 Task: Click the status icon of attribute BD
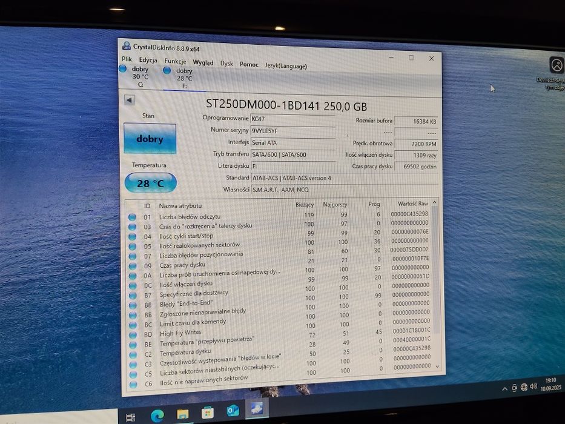tap(133, 335)
